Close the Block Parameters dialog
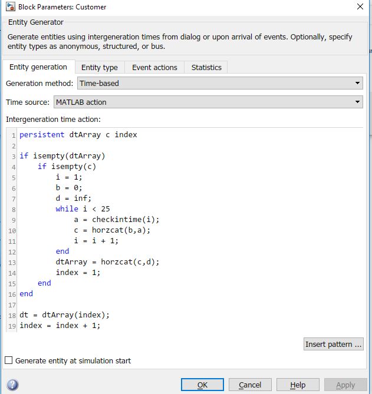 360,6
